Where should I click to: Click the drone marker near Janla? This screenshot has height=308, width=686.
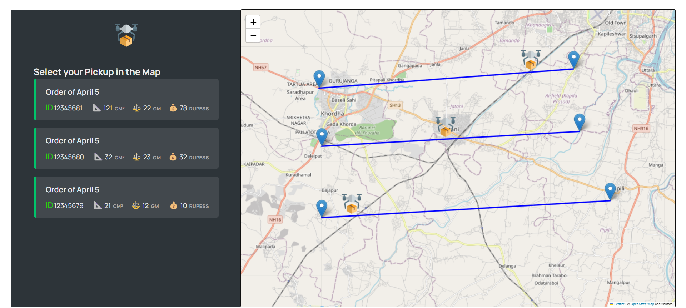click(x=531, y=59)
